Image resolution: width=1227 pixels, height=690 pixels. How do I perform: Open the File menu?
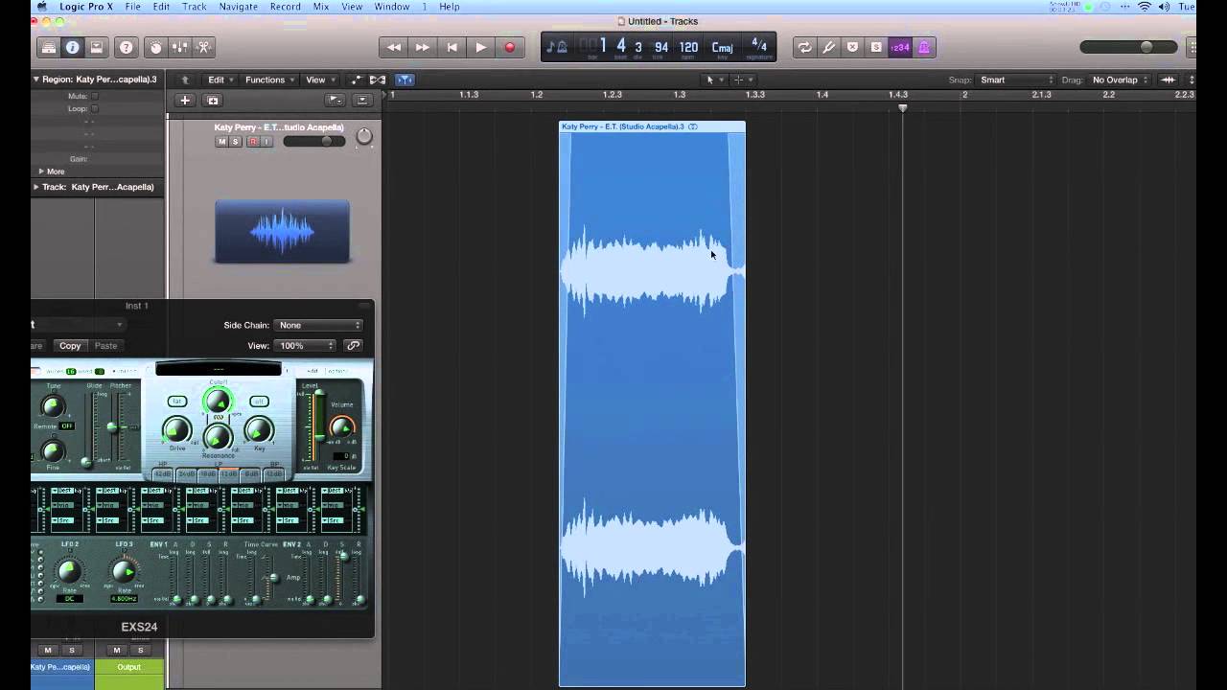132,7
